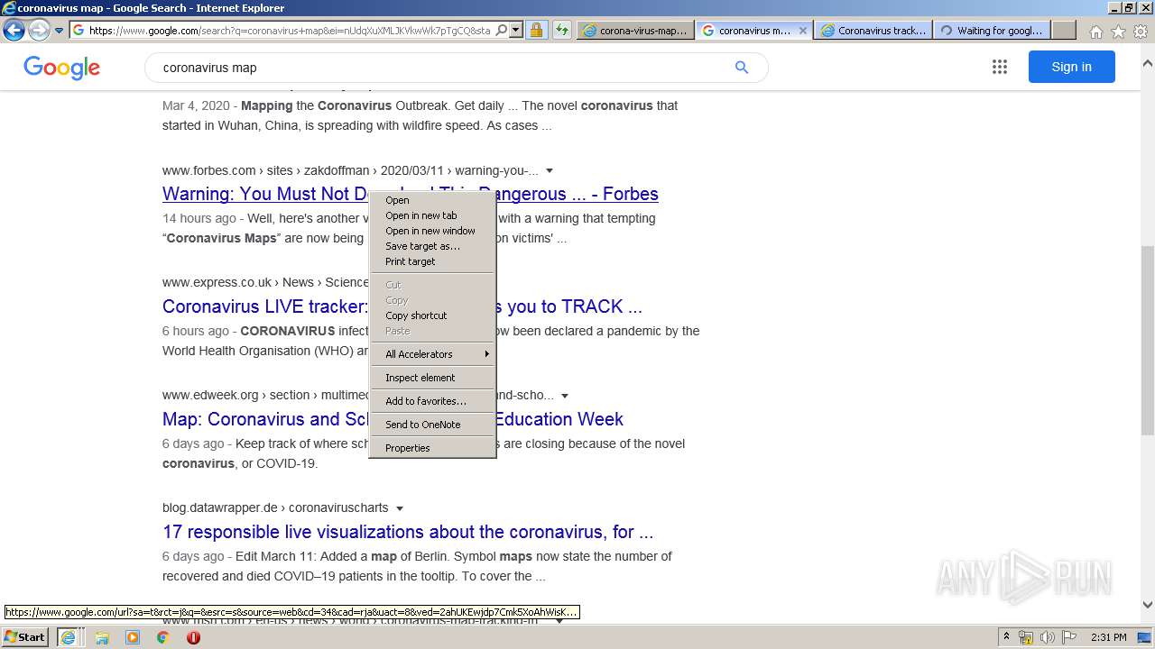The height and width of the screenshot is (649, 1155).
Task: Open the media player taskbar icon
Action: pos(133,637)
